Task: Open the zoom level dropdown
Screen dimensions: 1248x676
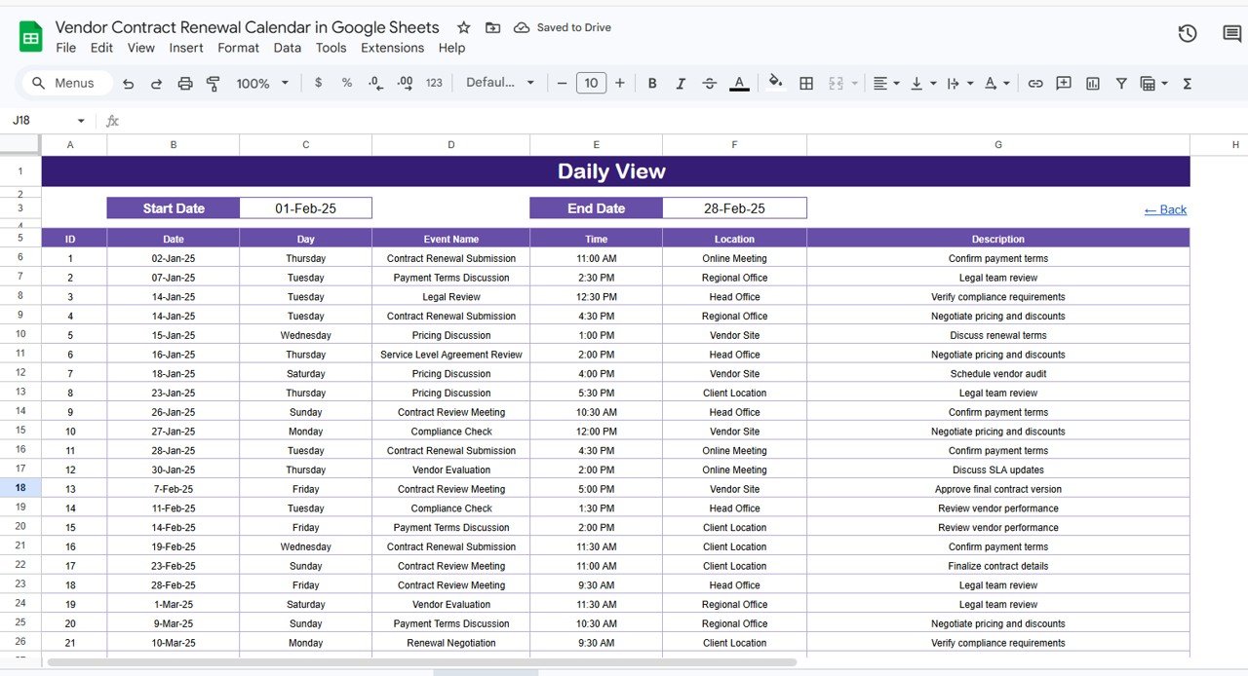Action: tap(261, 83)
